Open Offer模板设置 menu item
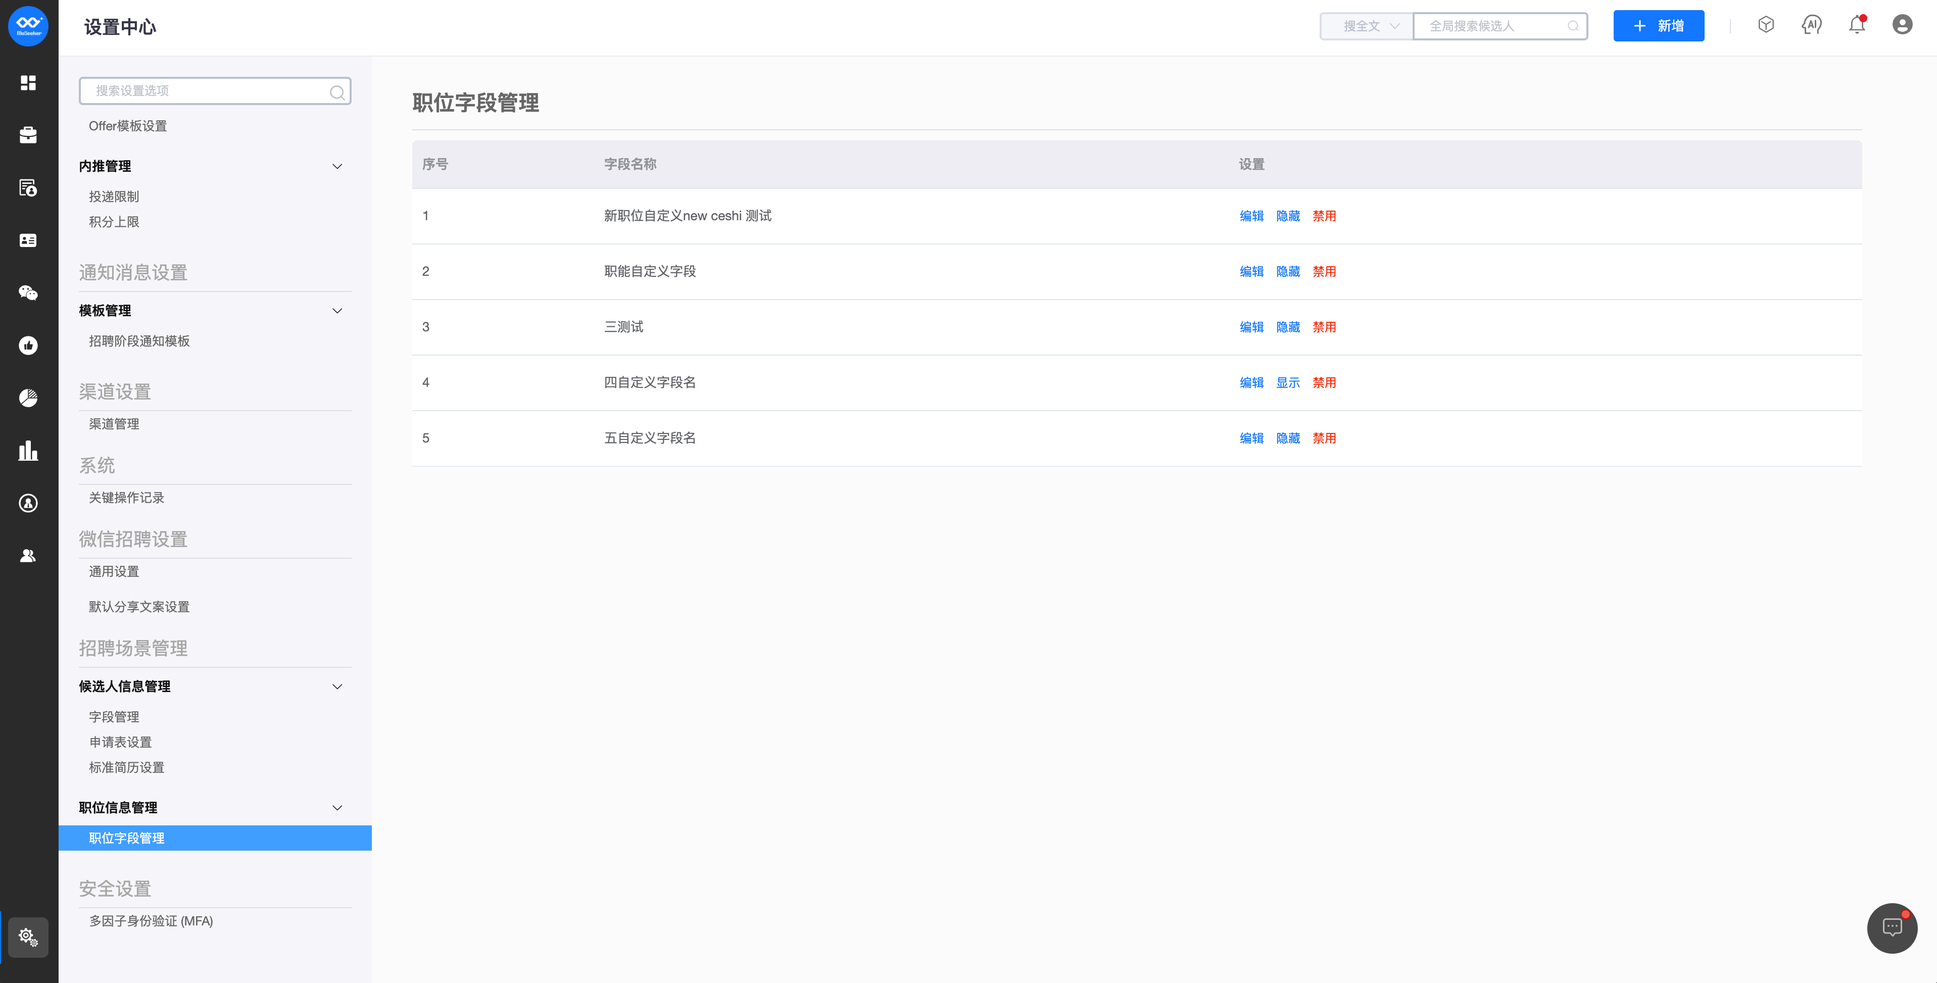The image size is (1937, 983). click(x=128, y=126)
